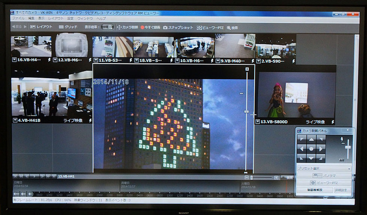
Task: Click lightning event icon for 13.VB-S800D
Action: tap(333, 122)
